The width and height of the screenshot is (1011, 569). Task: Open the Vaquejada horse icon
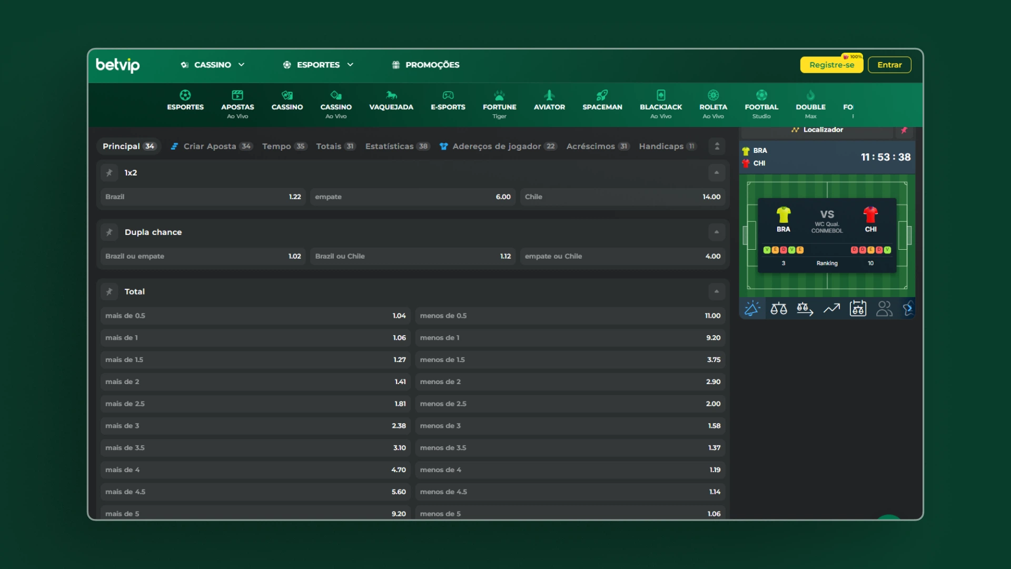click(391, 95)
